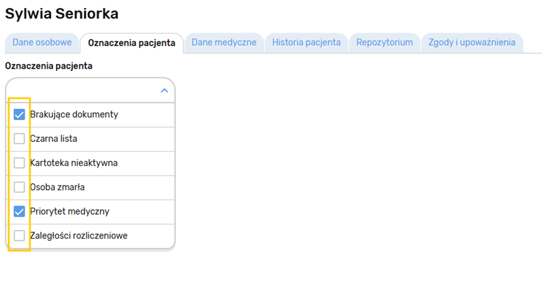Select the Osoba zmarła option text

coord(57,187)
